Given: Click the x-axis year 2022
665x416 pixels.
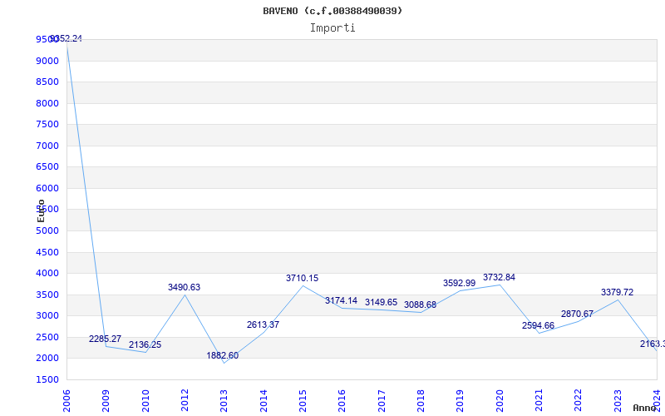Looking at the screenshot, I should [579, 401].
